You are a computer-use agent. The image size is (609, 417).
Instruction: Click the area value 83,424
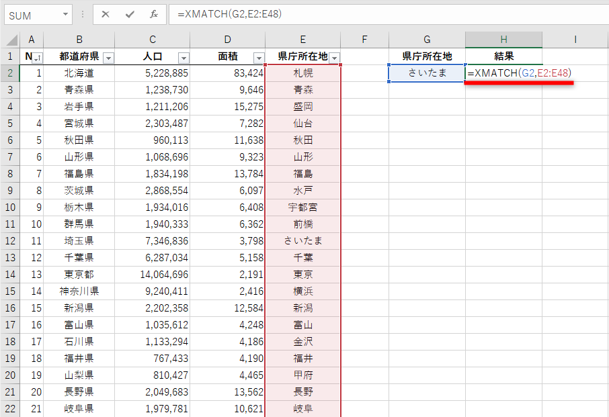point(228,73)
